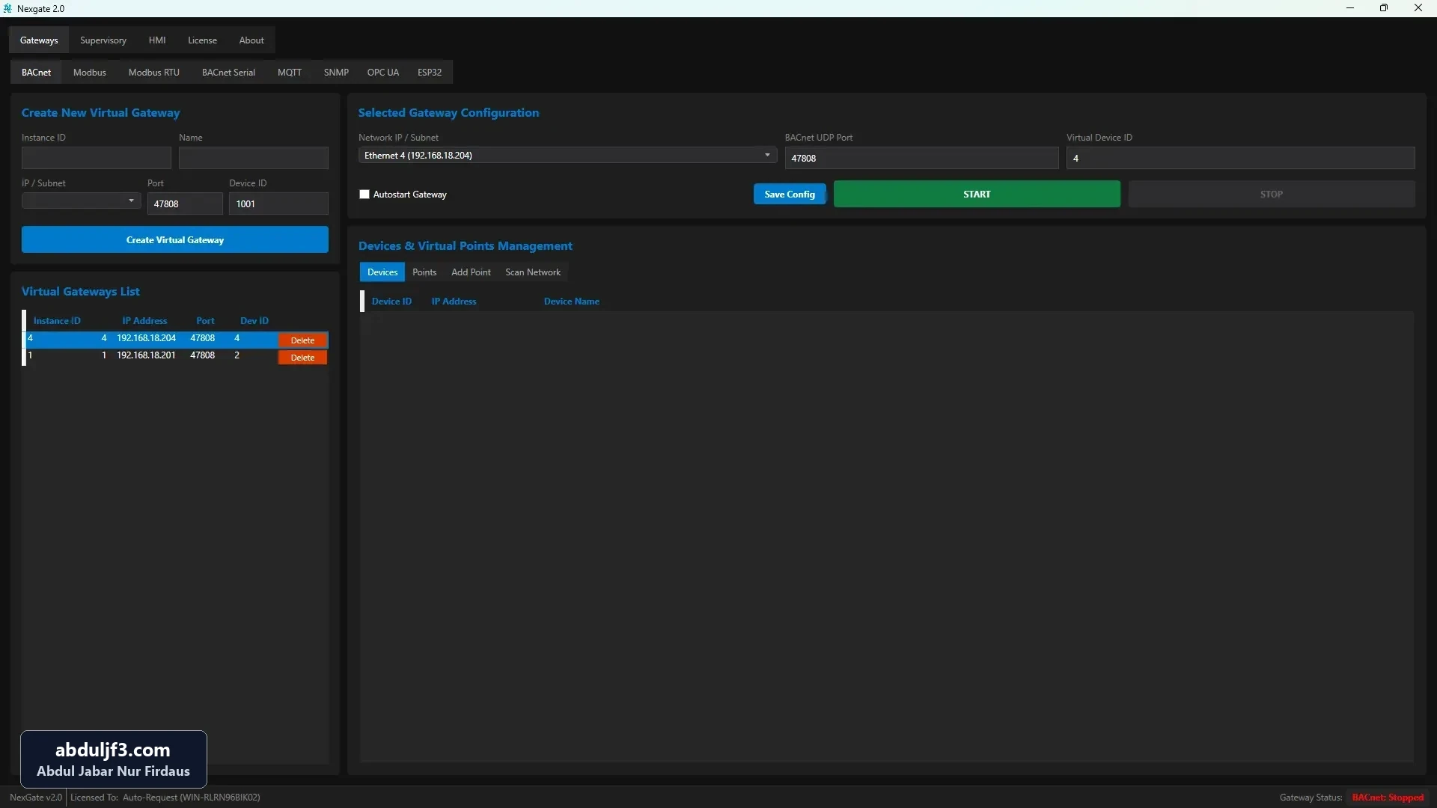Click the Device ID field showing 1001

tap(278, 203)
